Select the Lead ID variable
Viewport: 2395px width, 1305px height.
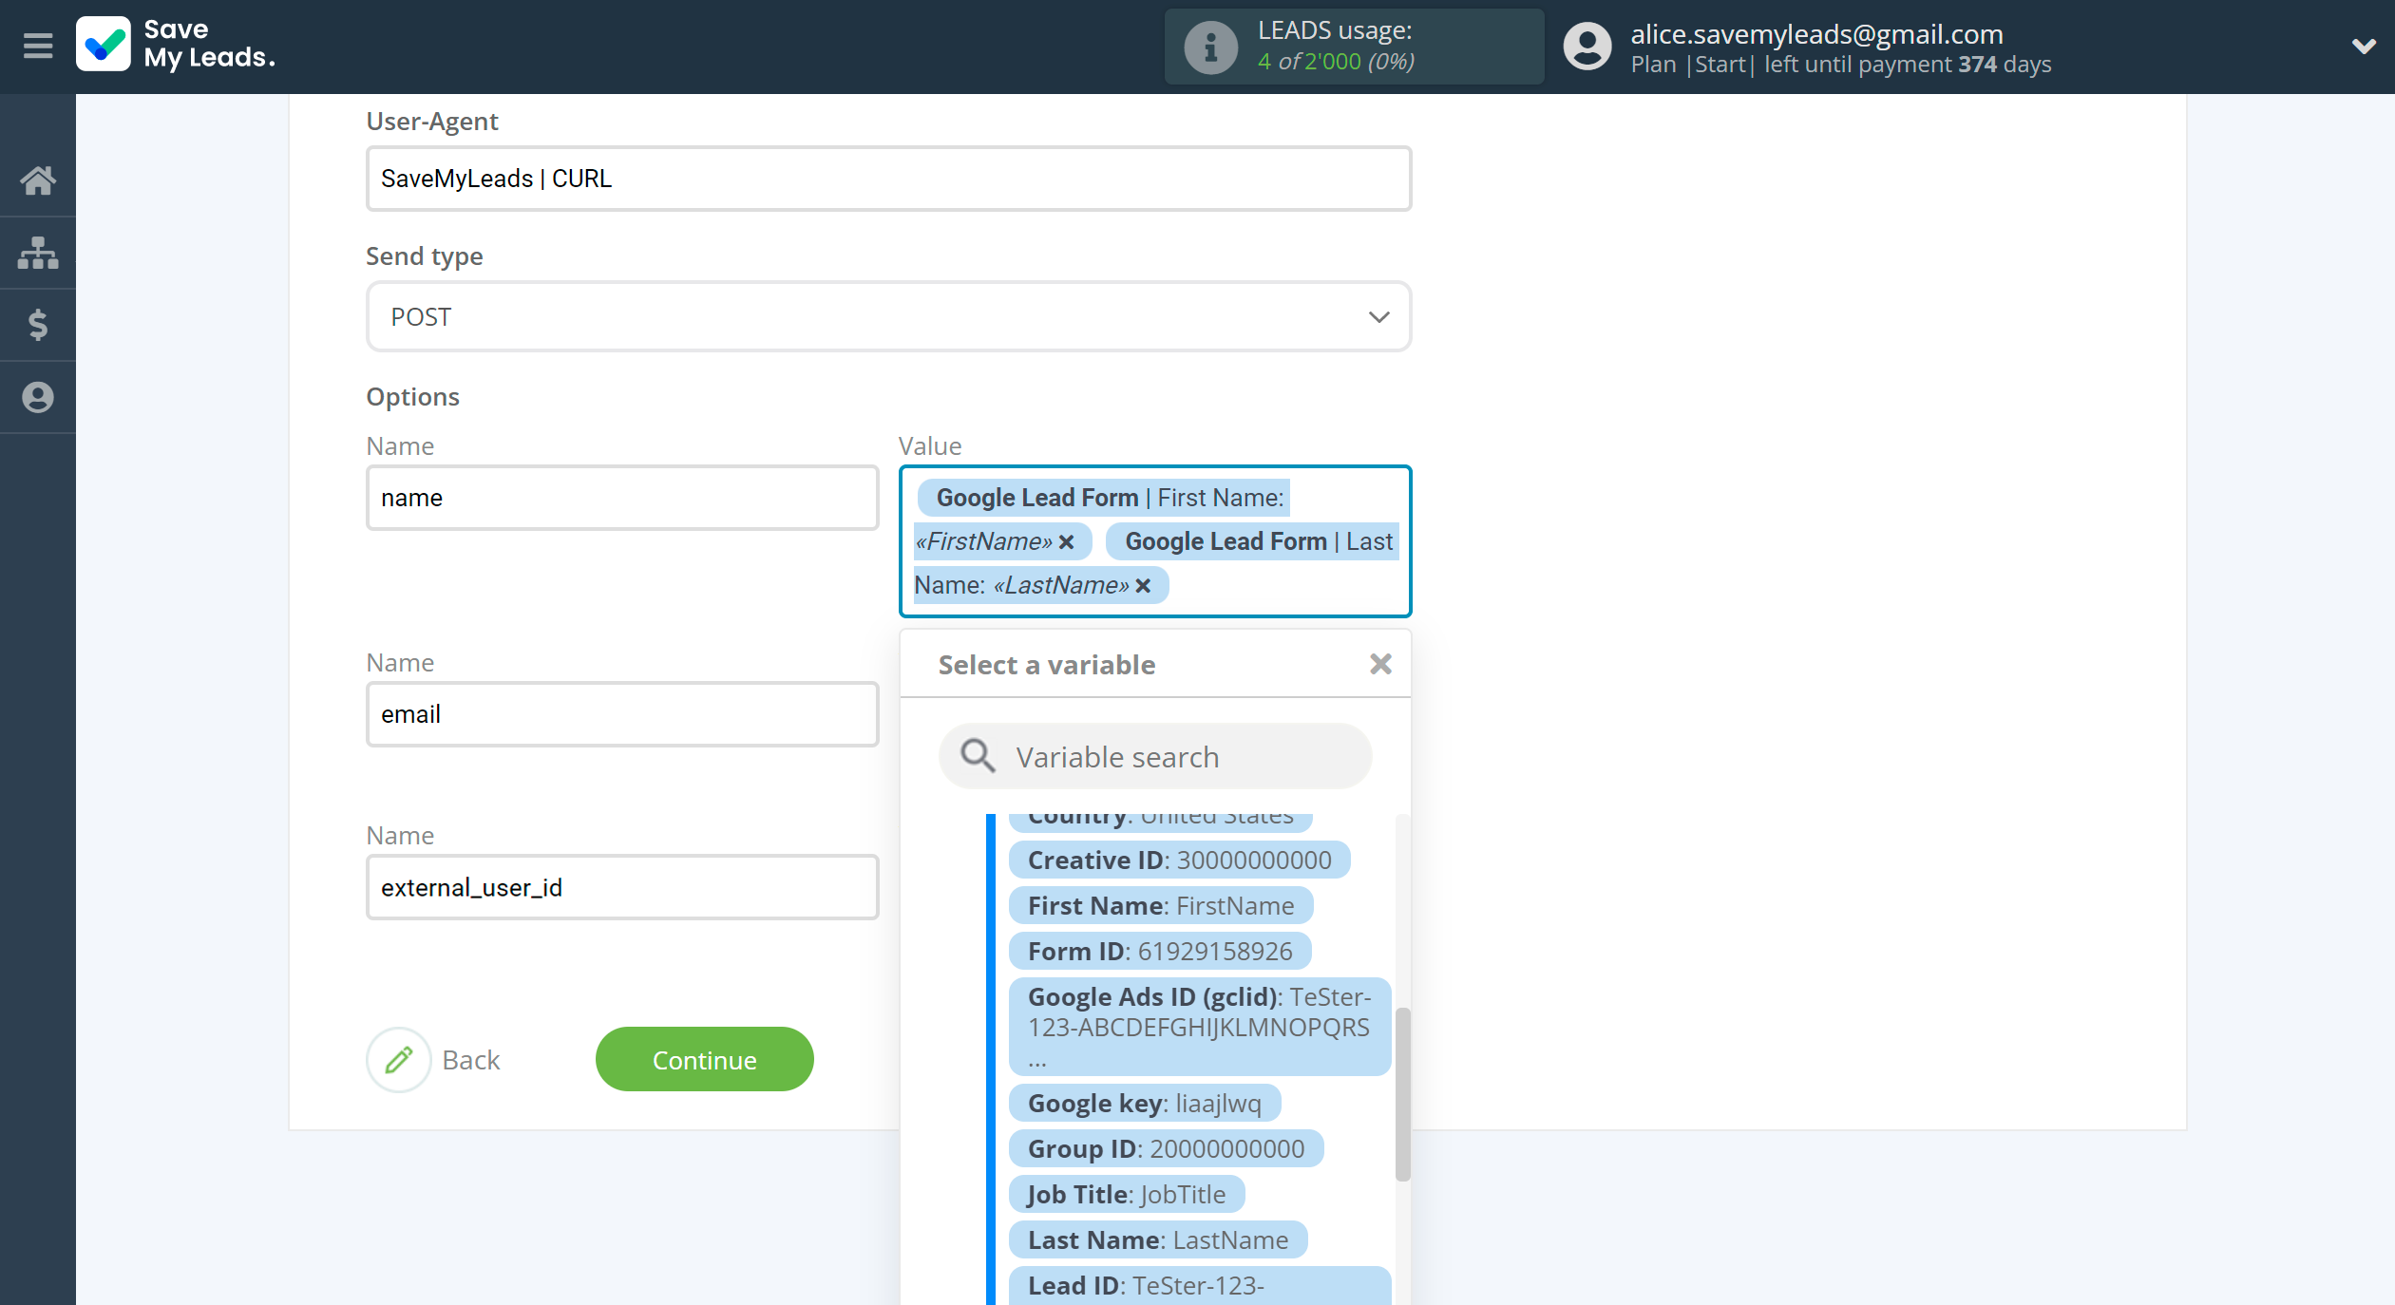[x=1200, y=1285]
